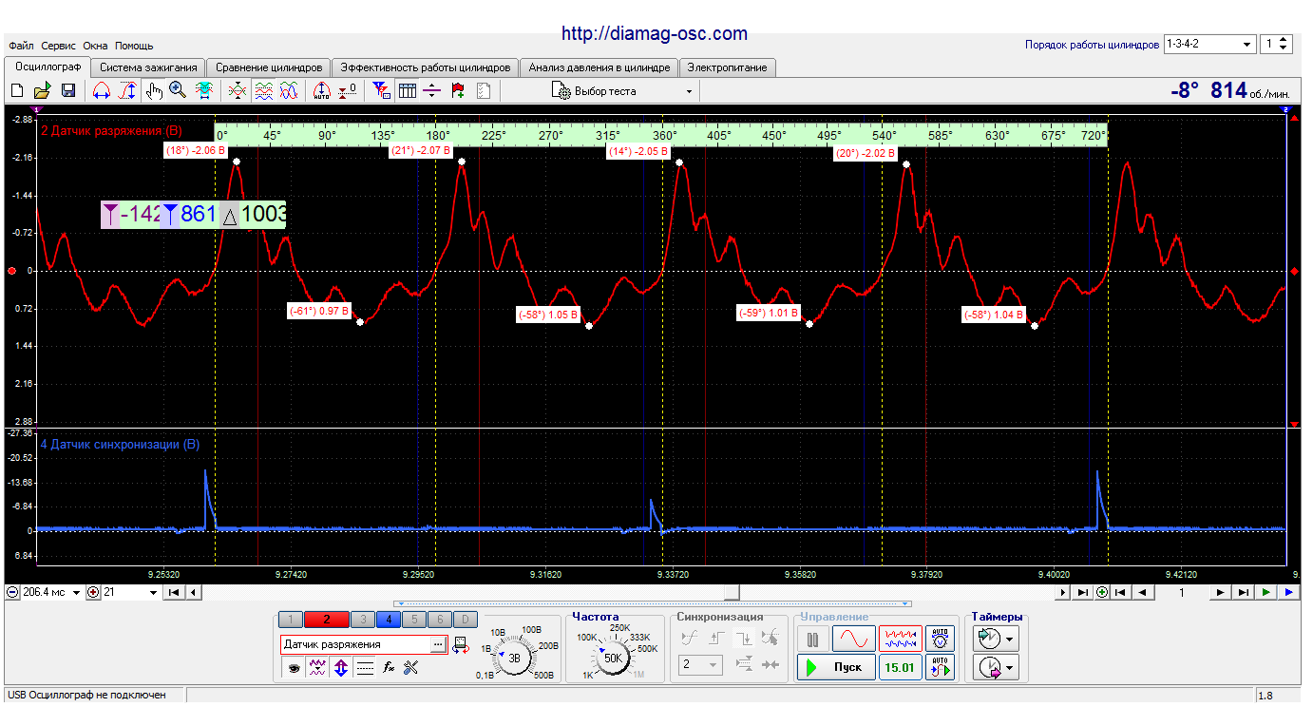Click the channel waveform filter icon
The image size is (1313, 707).
tap(318, 668)
